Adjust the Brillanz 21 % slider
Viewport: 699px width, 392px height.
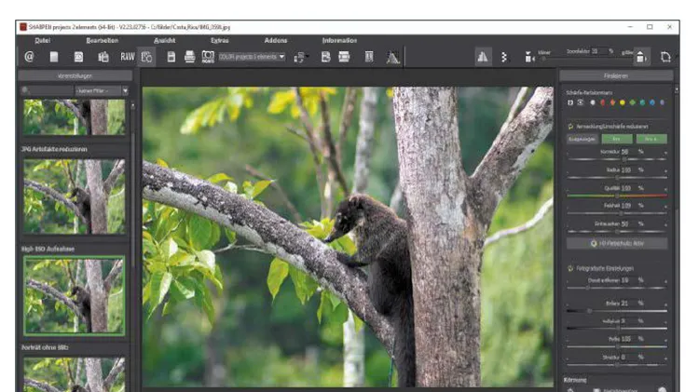click(x=617, y=310)
